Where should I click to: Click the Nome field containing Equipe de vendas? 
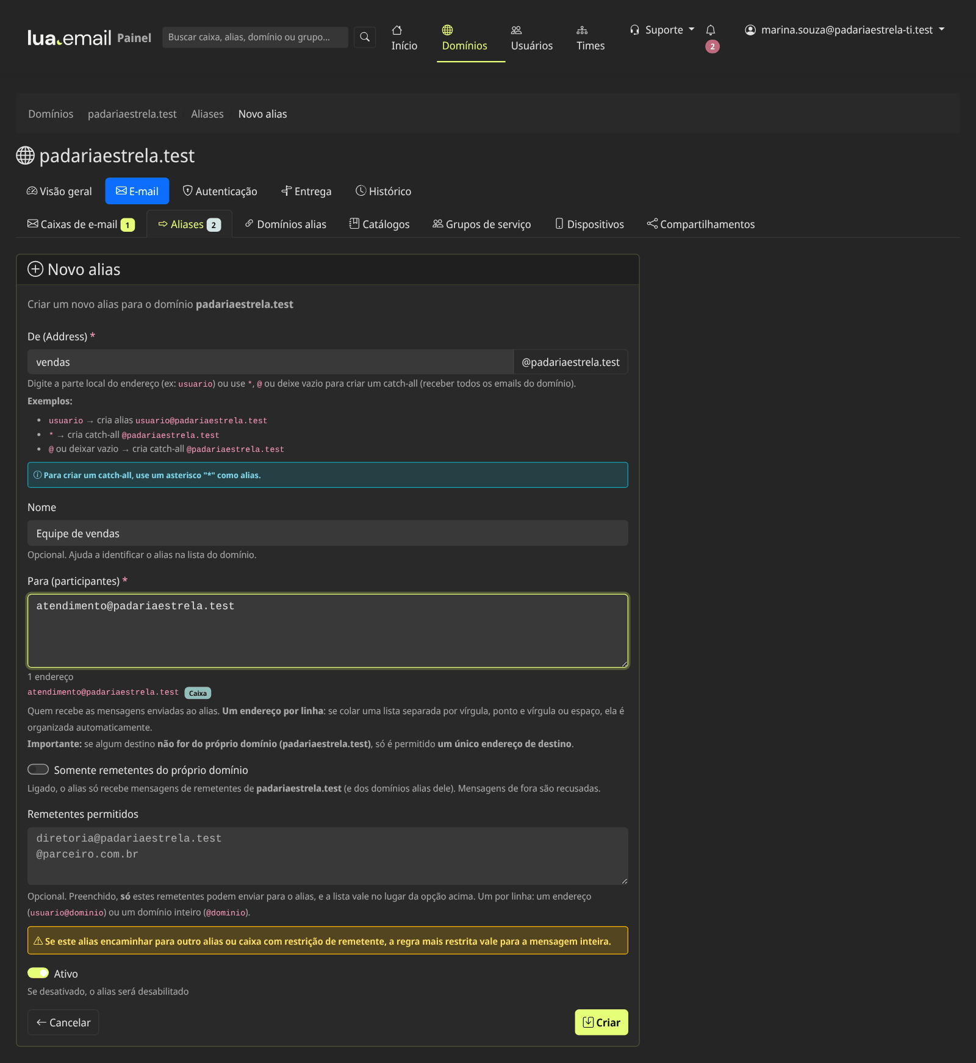[328, 534]
